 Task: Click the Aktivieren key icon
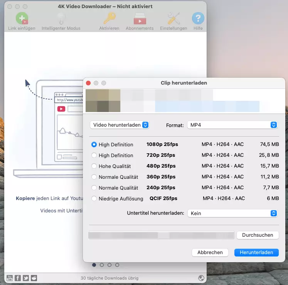pos(109,19)
